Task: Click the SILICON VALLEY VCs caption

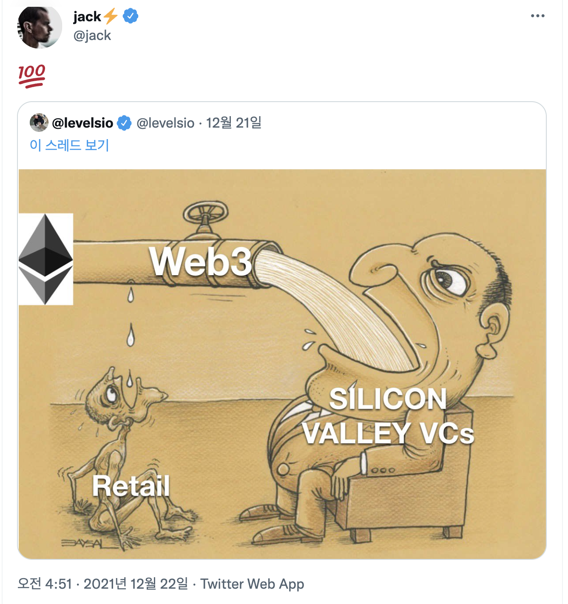Action: pos(388,416)
